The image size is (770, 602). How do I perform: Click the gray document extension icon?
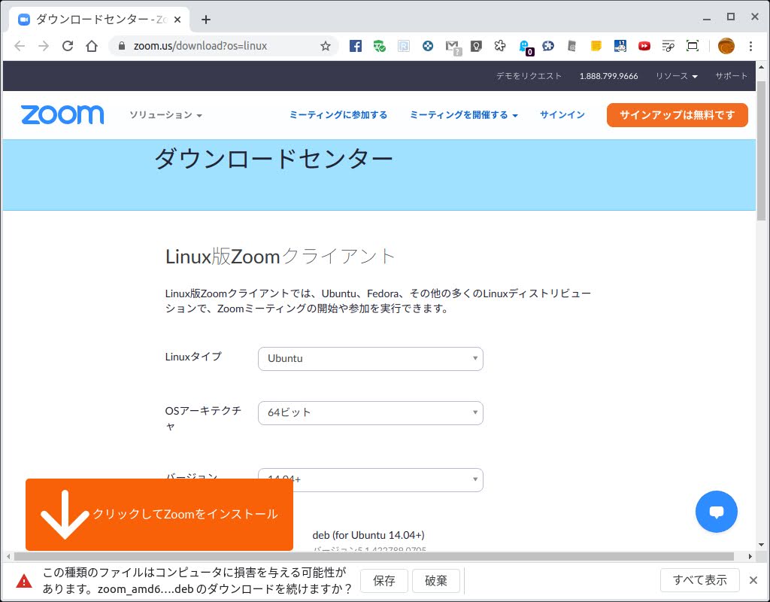(x=571, y=46)
